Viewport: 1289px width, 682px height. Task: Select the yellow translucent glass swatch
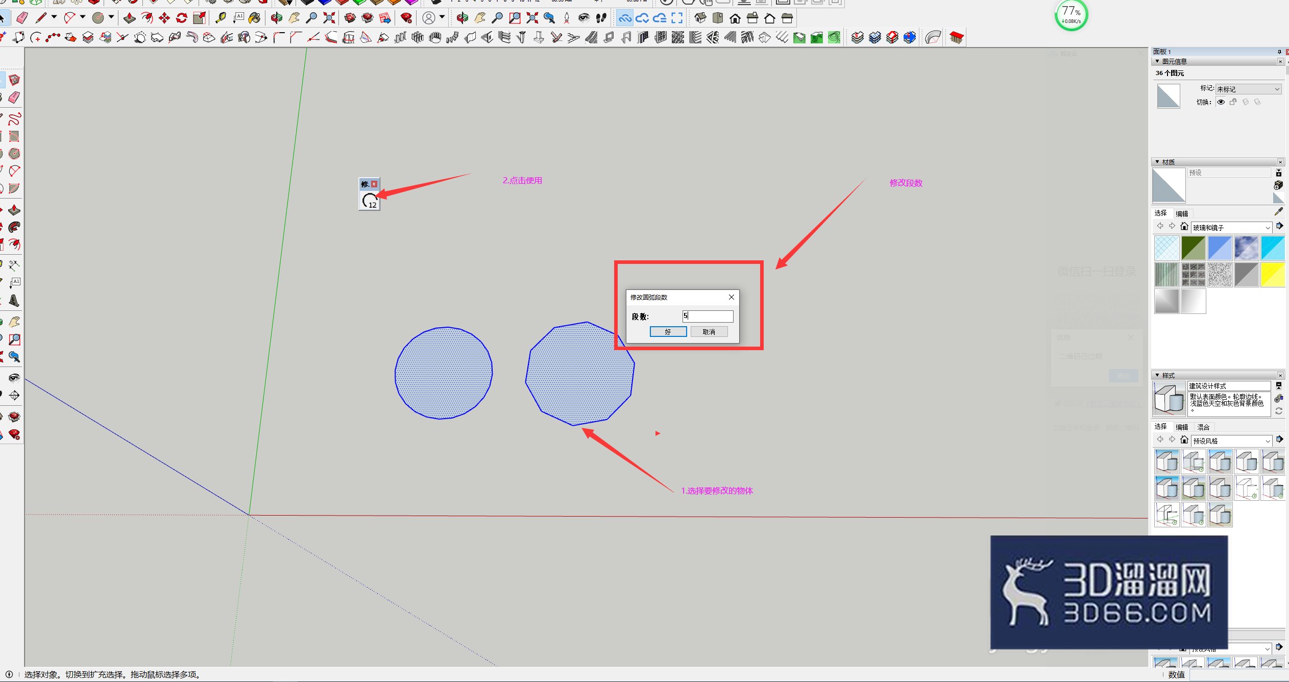pos(1272,275)
